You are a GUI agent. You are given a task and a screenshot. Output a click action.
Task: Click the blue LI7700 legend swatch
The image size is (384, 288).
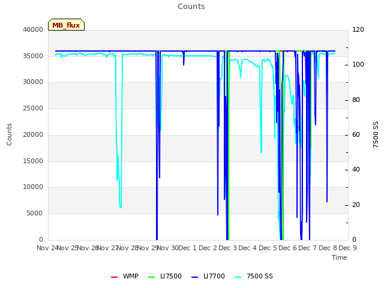pos(194,277)
